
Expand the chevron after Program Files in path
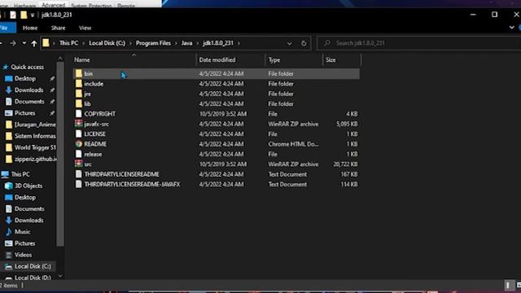point(177,43)
